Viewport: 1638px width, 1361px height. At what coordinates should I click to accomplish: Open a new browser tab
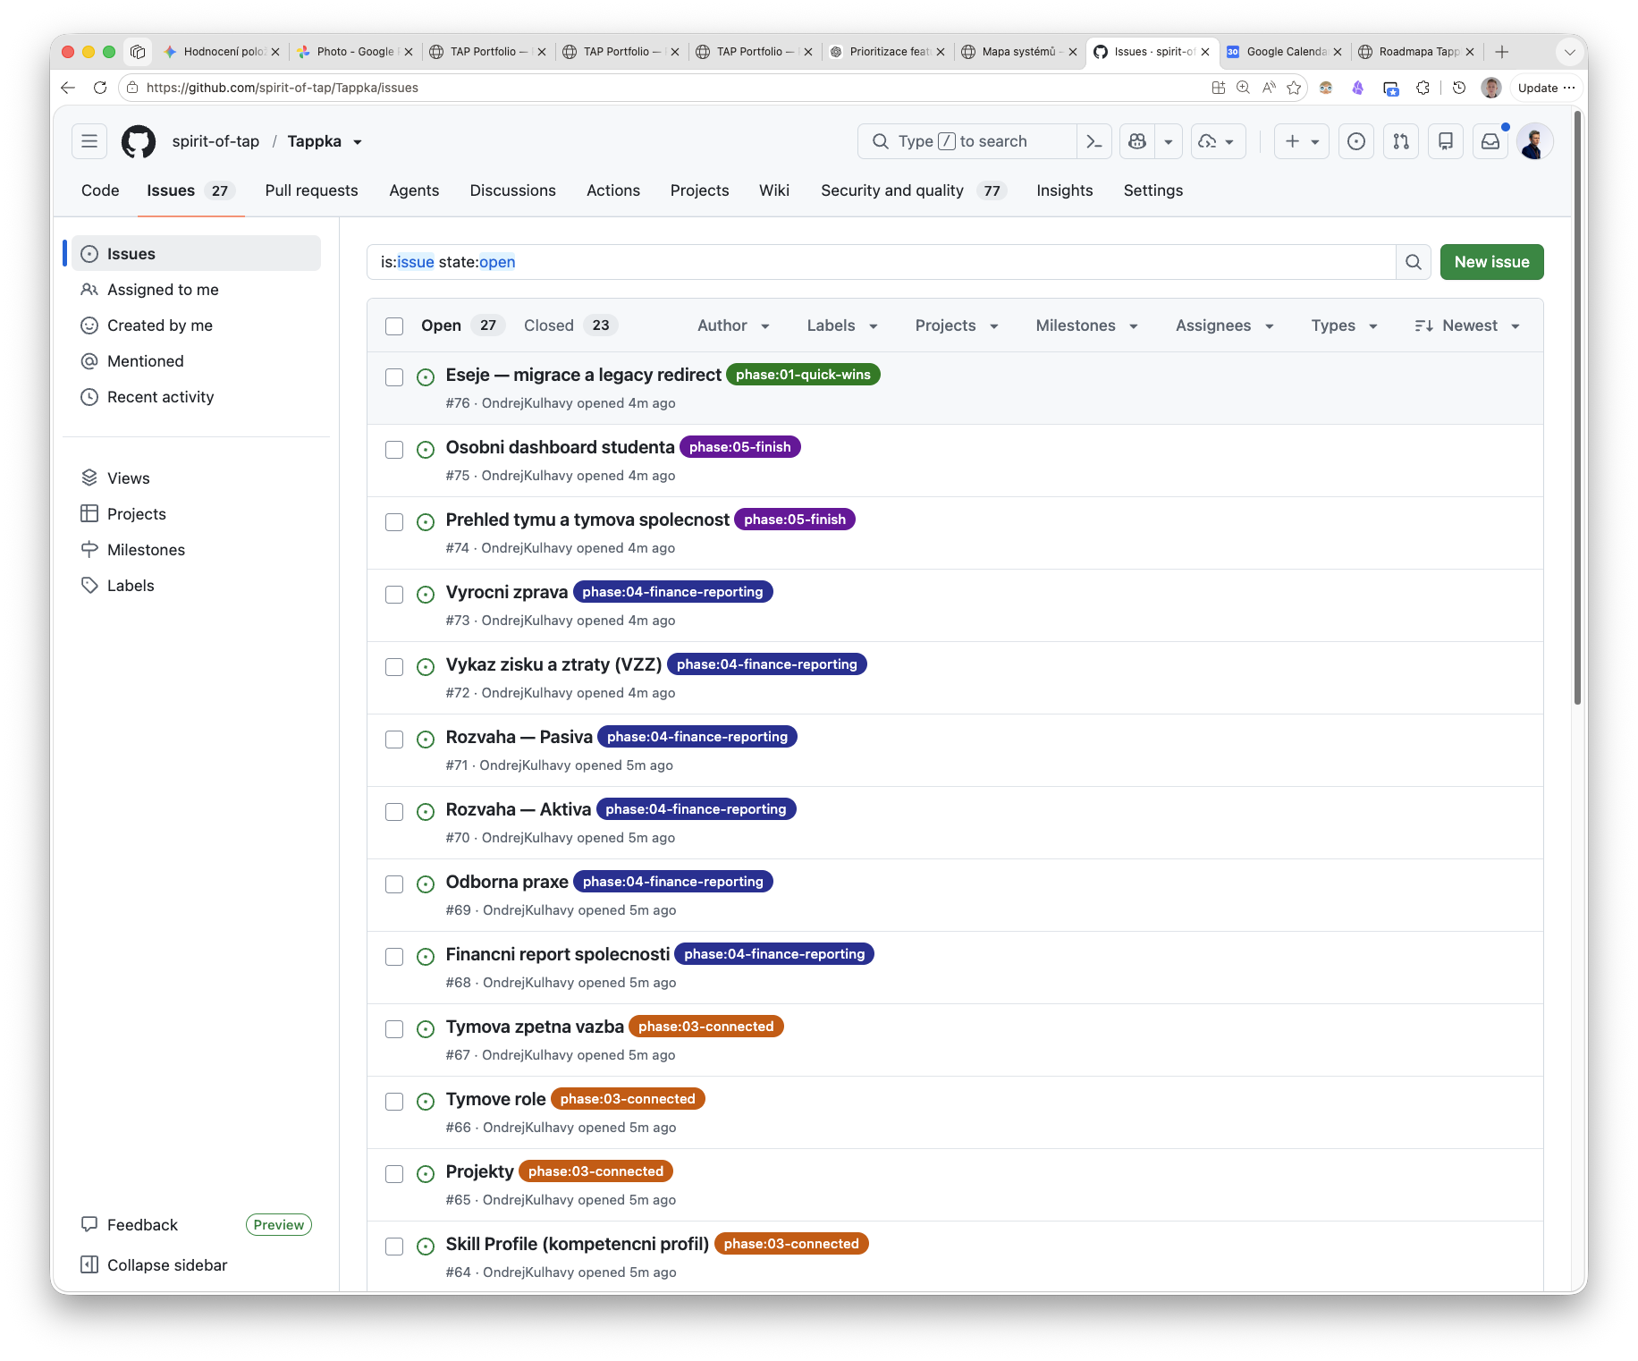pyautogui.click(x=1502, y=52)
